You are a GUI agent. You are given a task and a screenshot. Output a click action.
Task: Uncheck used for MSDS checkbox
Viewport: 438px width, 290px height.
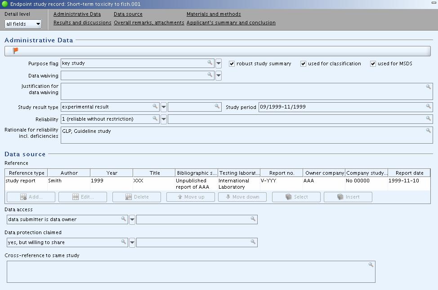click(x=373, y=64)
